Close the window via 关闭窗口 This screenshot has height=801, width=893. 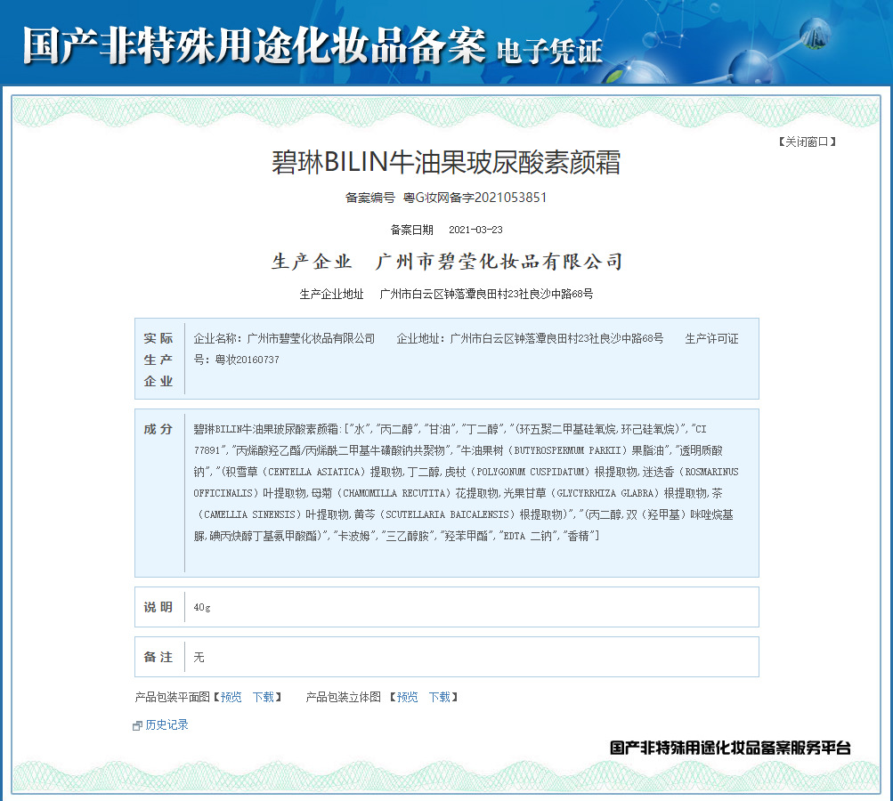pos(807,142)
